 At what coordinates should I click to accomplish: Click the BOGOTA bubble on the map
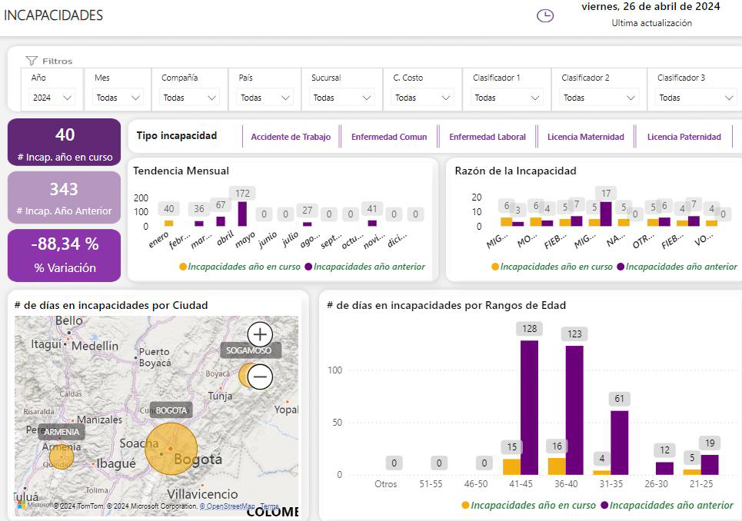171,449
